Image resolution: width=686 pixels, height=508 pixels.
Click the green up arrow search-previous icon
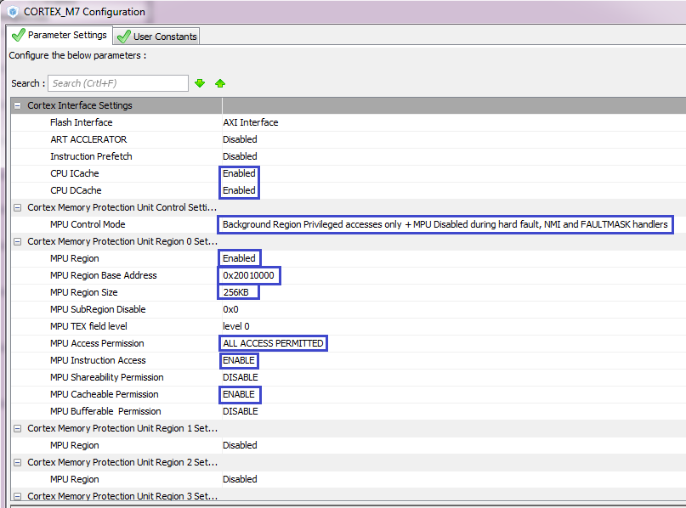click(x=220, y=83)
